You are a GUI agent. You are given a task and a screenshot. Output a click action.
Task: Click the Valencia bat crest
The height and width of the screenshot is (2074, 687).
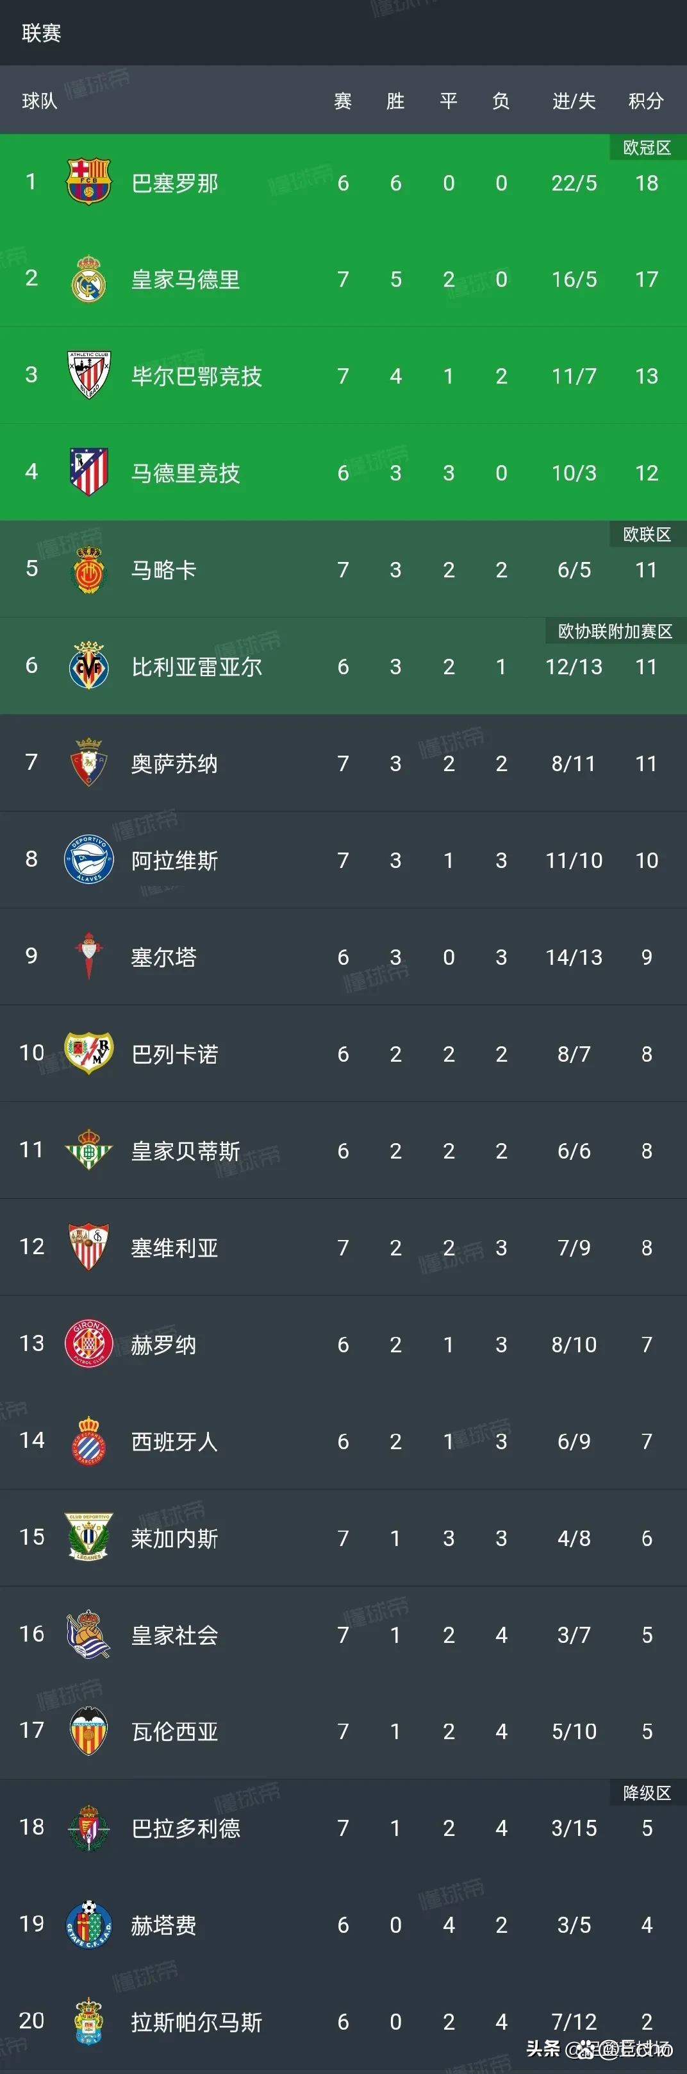click(88, 1730)
